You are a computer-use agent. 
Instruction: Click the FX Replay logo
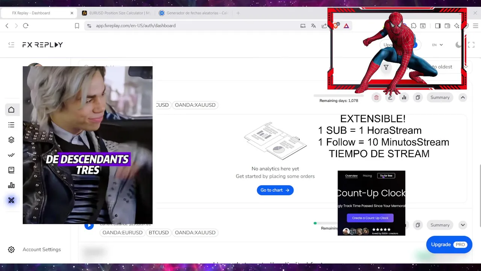(x=42, y=45)
